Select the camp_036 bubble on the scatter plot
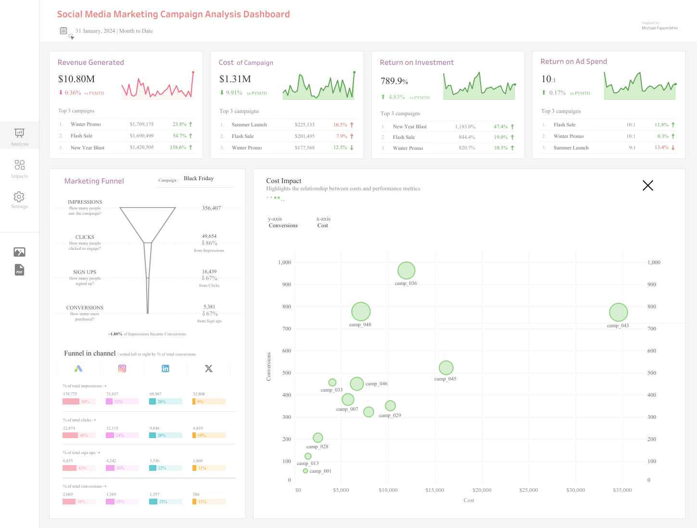 pos(406,270)
